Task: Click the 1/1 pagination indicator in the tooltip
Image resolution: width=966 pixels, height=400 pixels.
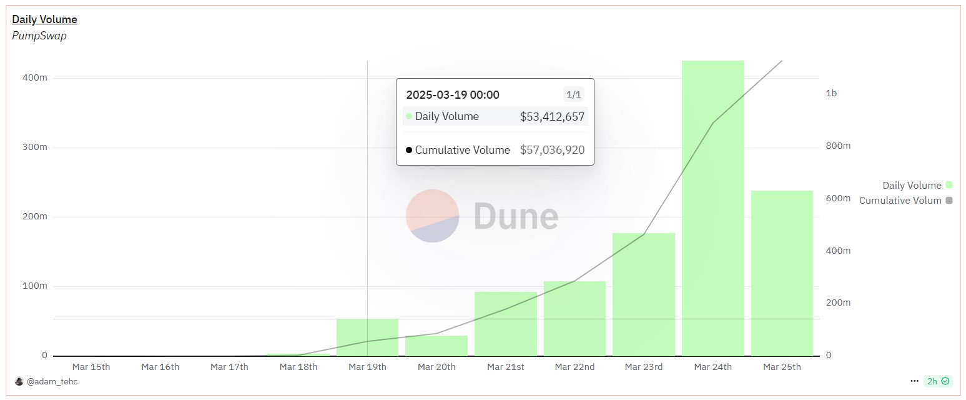Action: pos(573,94)
